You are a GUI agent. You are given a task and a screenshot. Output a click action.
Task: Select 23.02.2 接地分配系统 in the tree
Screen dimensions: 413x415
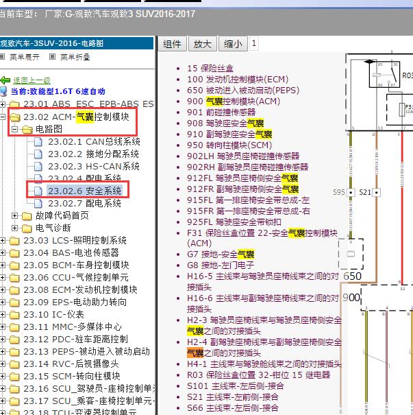click(94, 154)
